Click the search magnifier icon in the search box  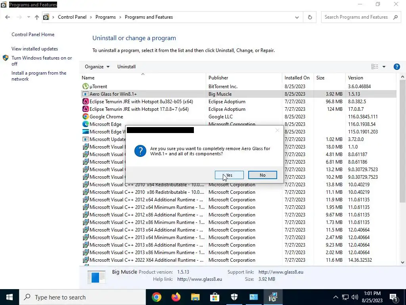(x=395, y=17)
